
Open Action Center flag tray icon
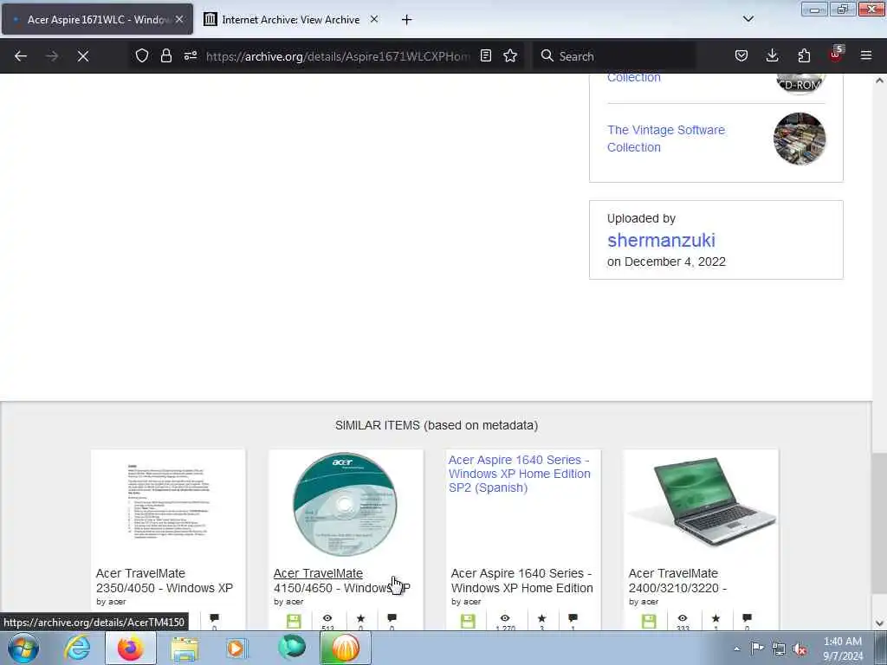click(757, 648)
